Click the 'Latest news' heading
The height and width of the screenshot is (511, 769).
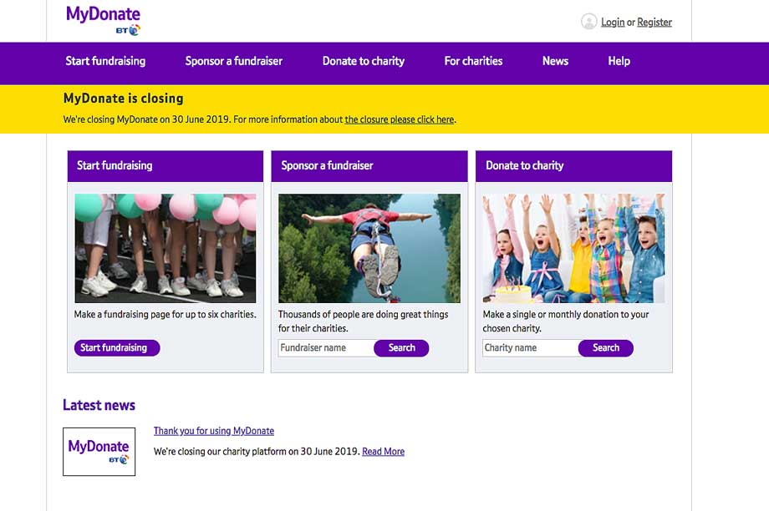point(99,405)
